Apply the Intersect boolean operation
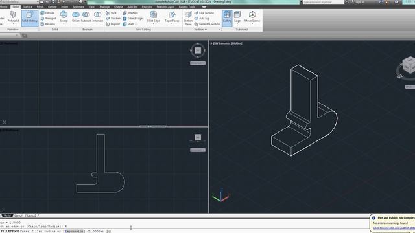The height and width of the screenshot is (233, 415). (97, 17)
